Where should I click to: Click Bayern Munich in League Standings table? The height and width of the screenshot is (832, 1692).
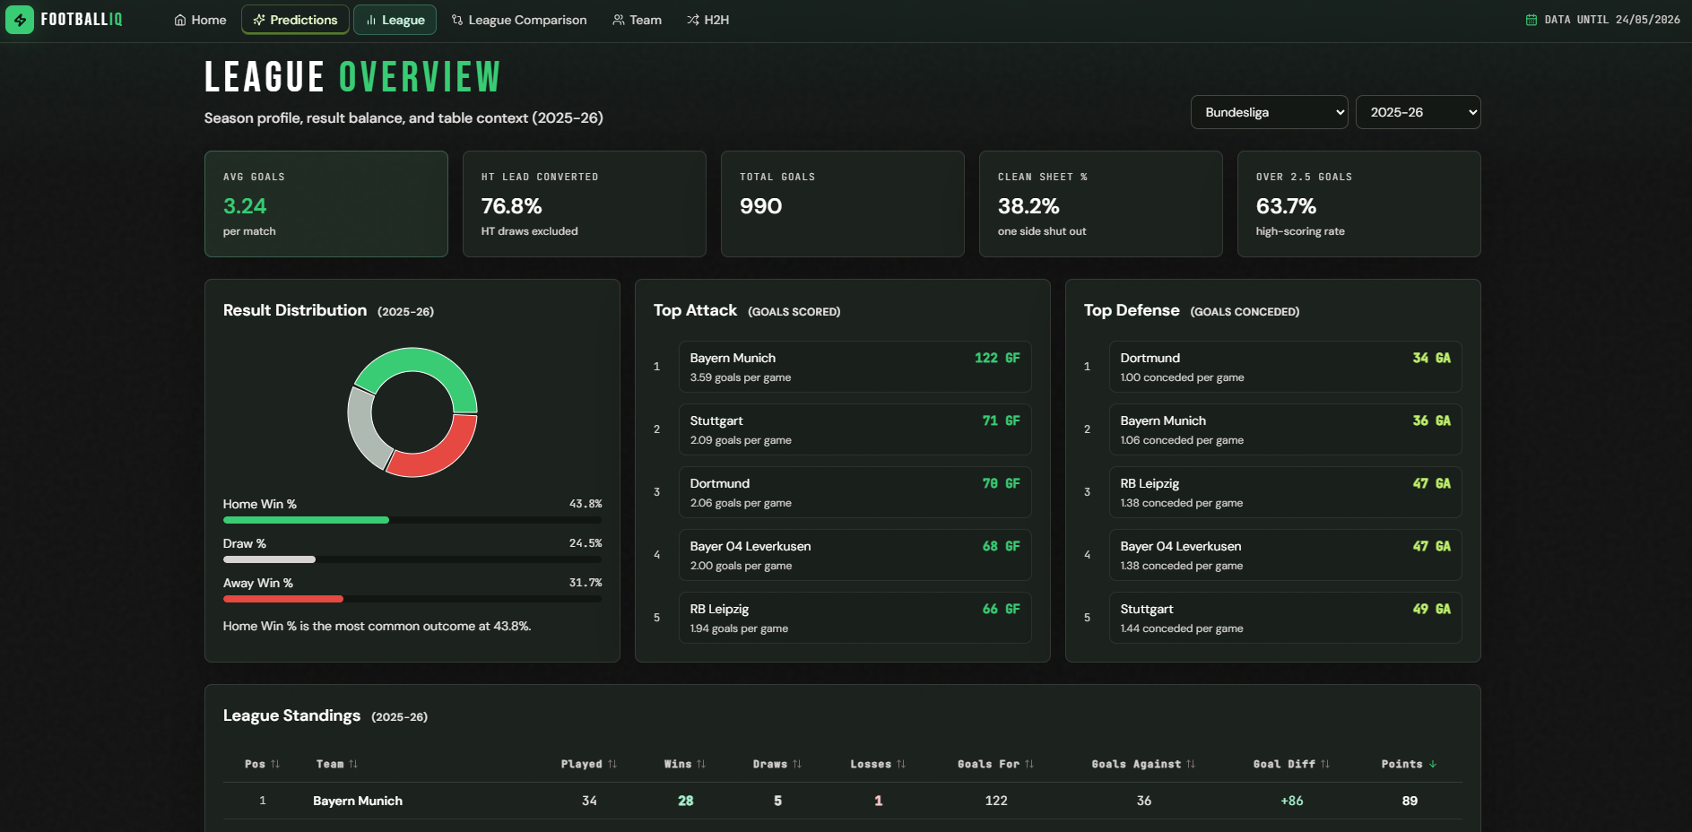click(x=358, y=801)
